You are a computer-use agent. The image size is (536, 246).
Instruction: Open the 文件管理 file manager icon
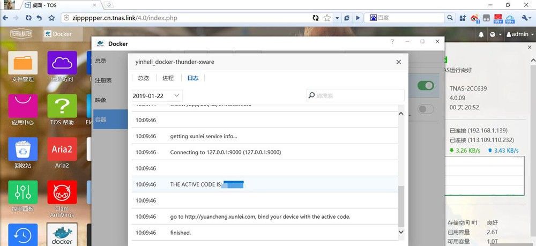pos(23,63)
